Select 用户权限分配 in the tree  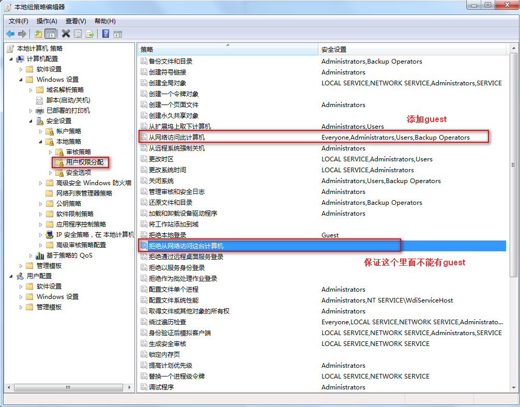(85, 162)
